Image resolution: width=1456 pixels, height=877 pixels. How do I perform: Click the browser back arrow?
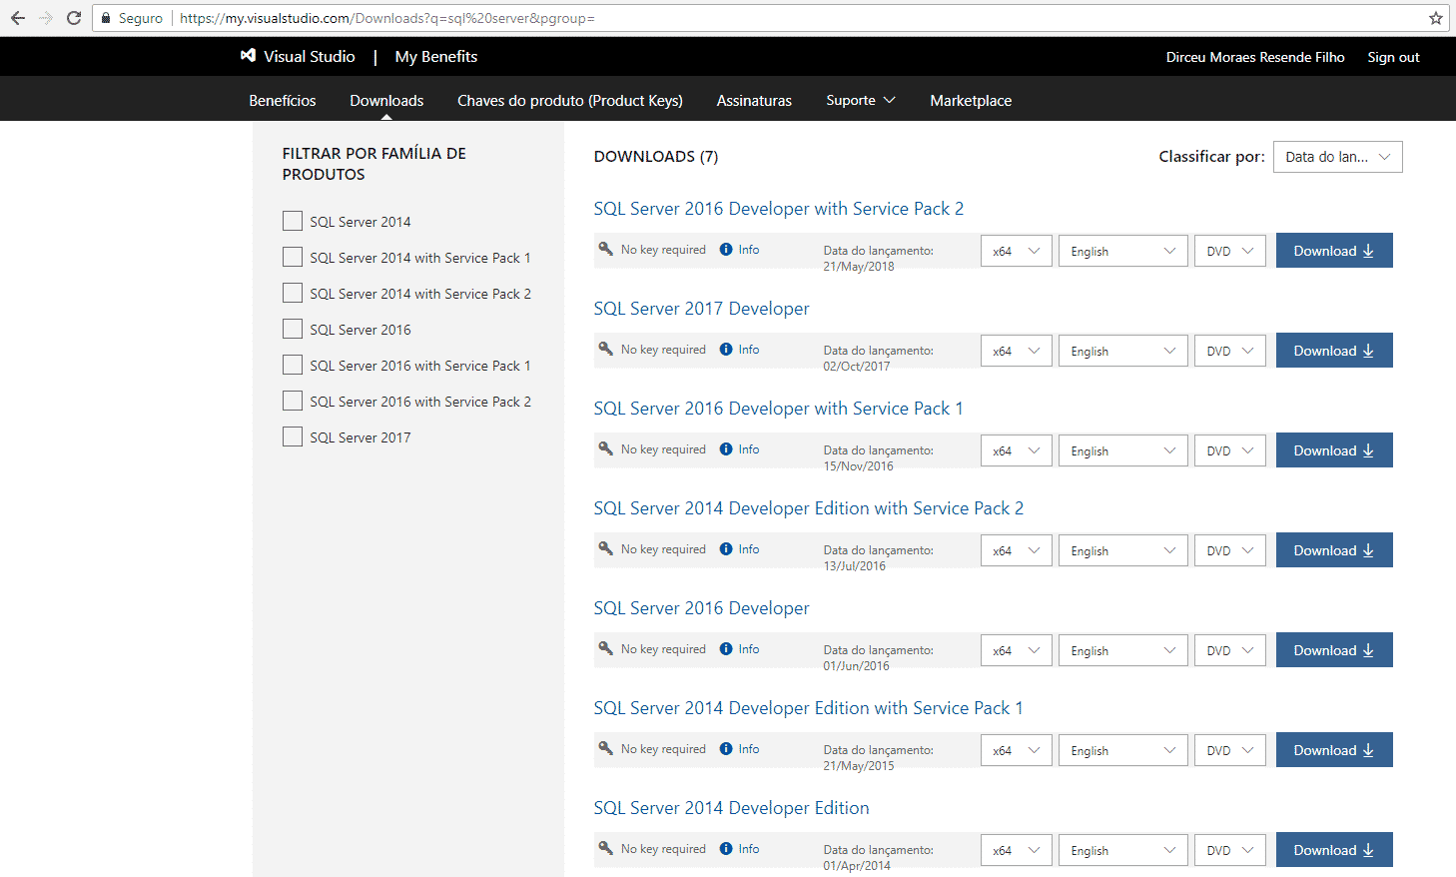[18, 18]
